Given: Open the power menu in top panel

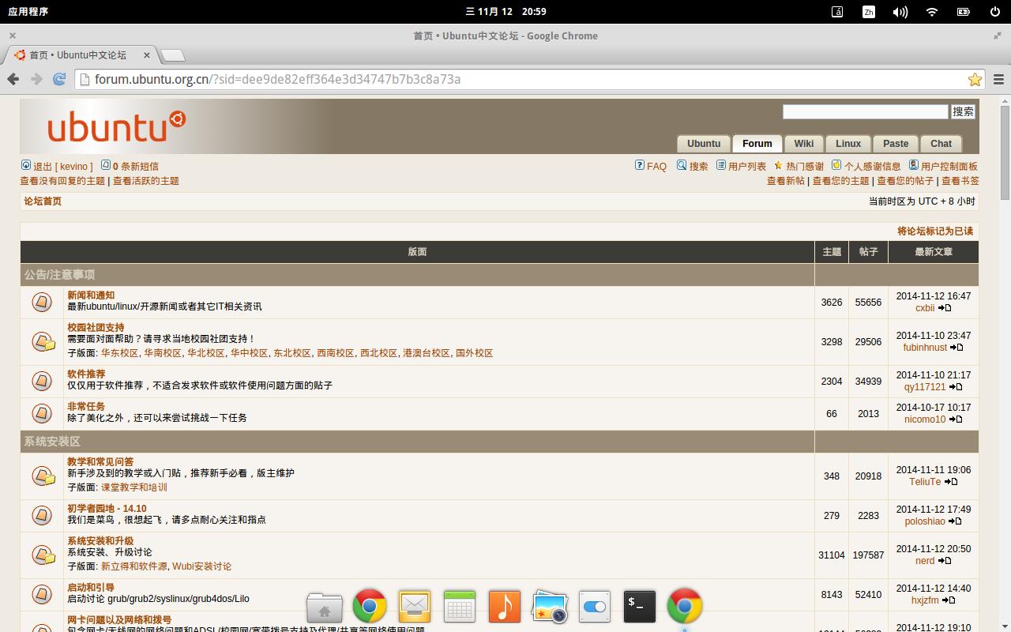Looking at the screenshot, I should (995, 12).
